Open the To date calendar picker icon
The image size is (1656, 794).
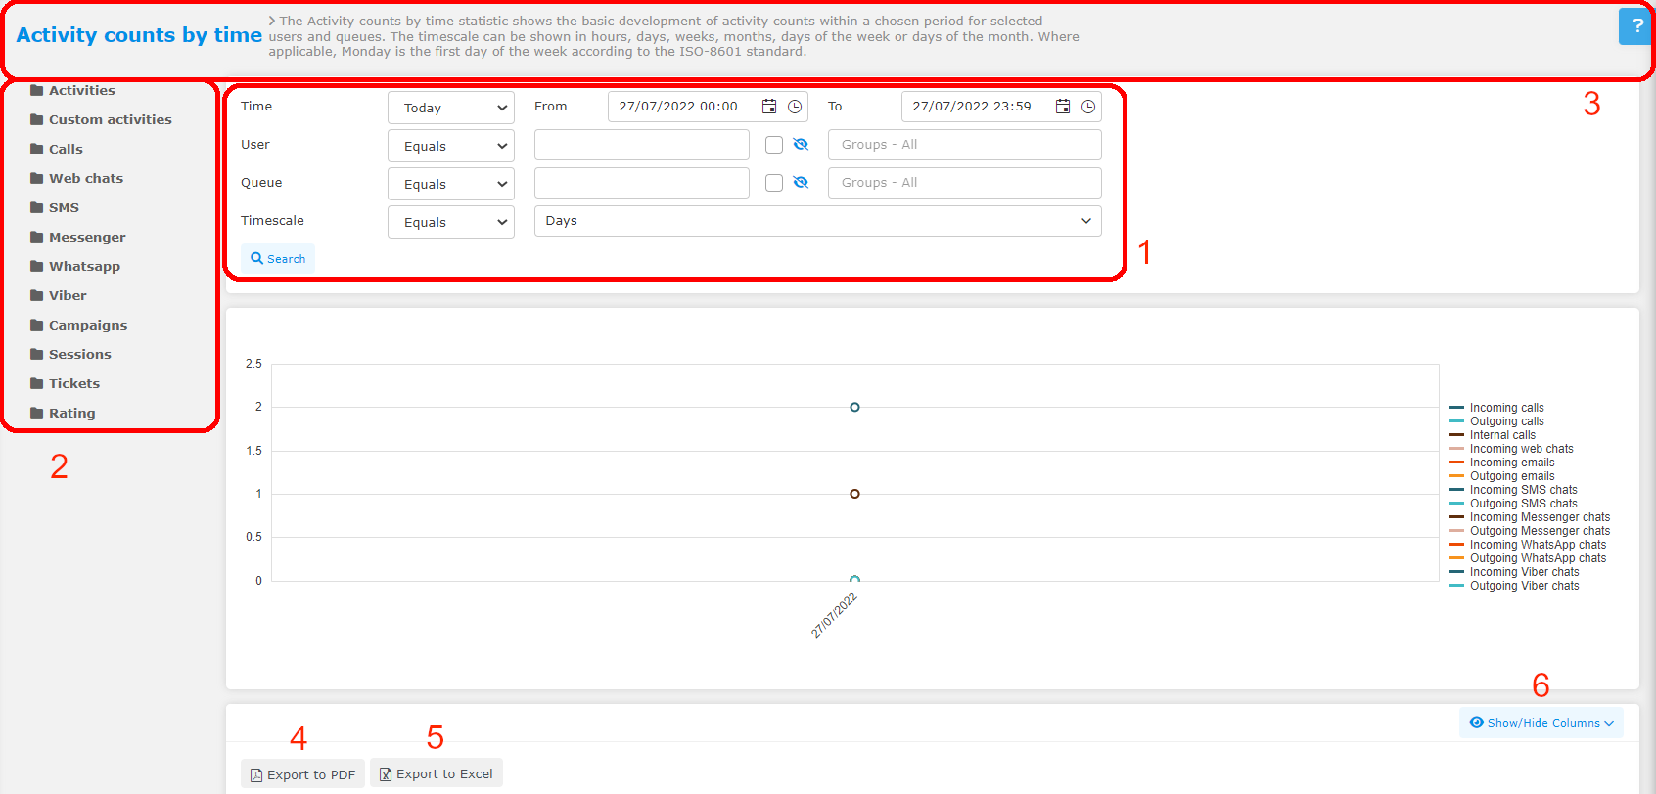tap(1063, 107)
